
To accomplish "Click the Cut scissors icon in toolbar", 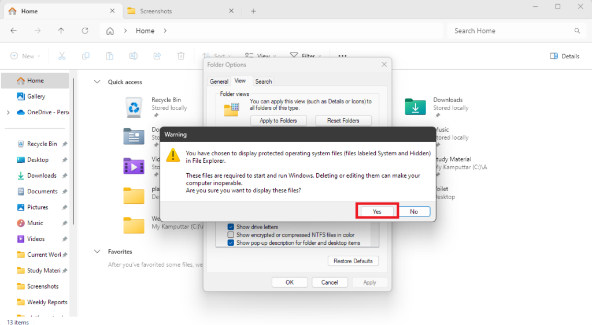I will click(62, 56).
